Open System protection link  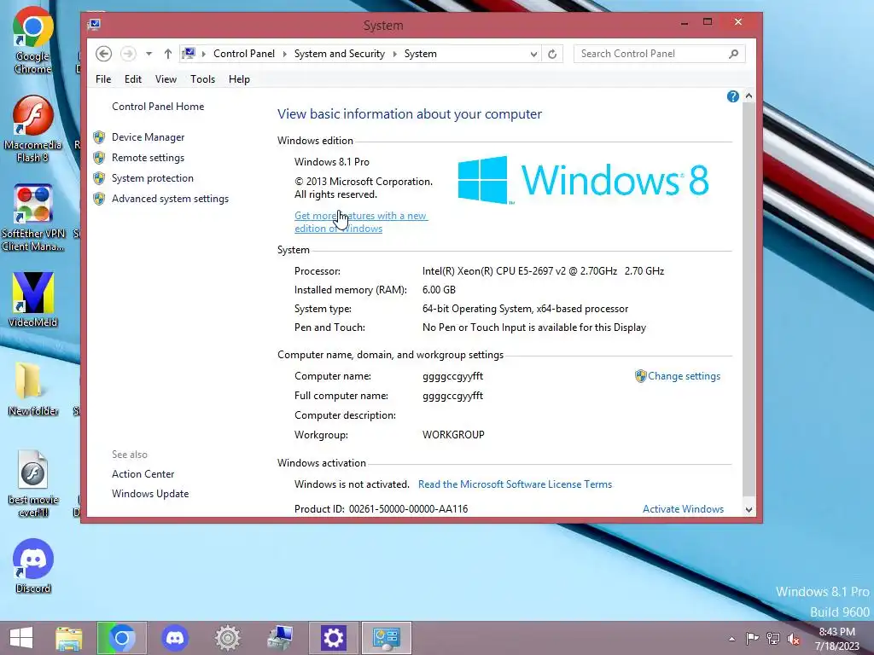(x=152, y=178)
